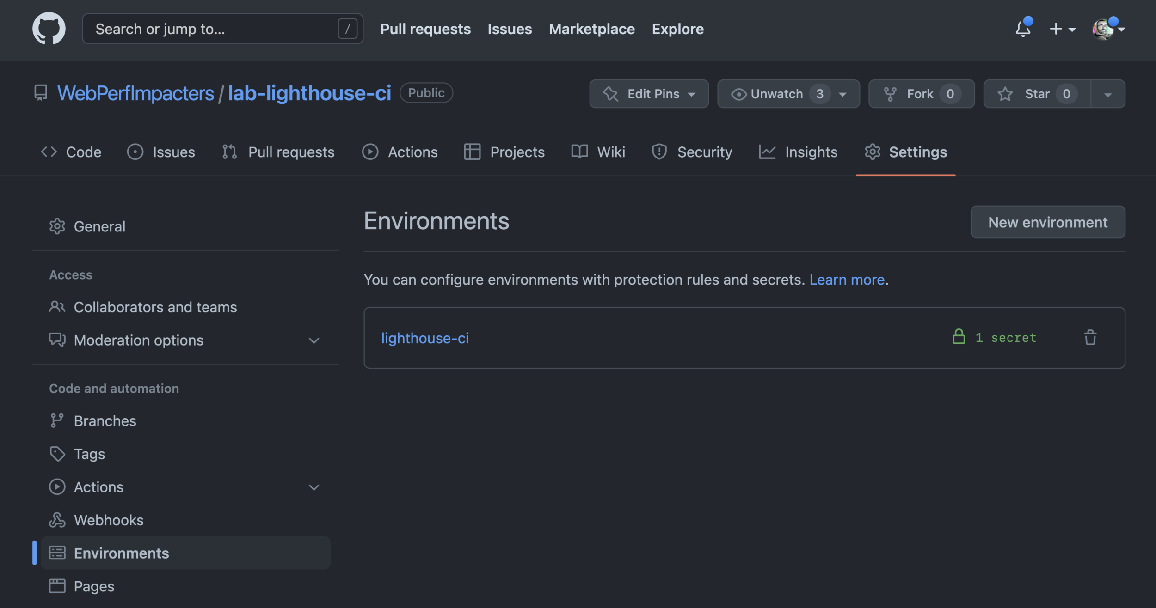
Task: Click the Star button
Action: click(x=1037, y=94)
